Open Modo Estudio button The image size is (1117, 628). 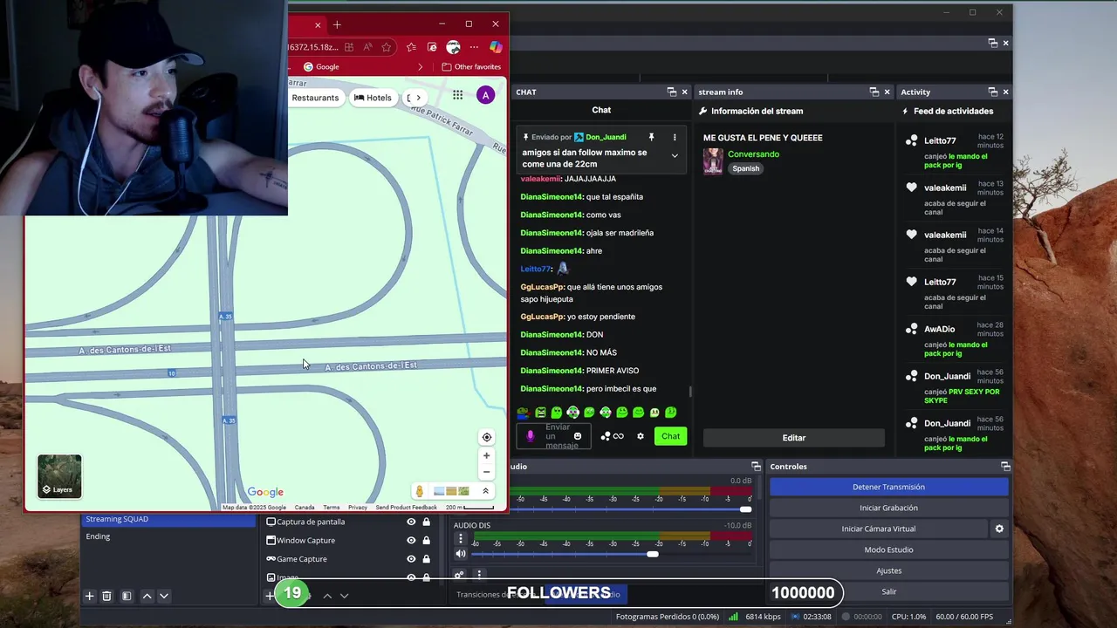[888, 549]
